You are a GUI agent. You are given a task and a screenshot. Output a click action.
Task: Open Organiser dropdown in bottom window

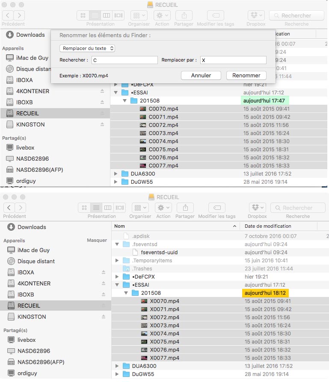tap(140, 208)
